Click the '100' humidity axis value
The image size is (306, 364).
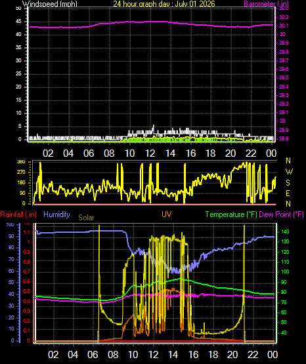(10, 224)
